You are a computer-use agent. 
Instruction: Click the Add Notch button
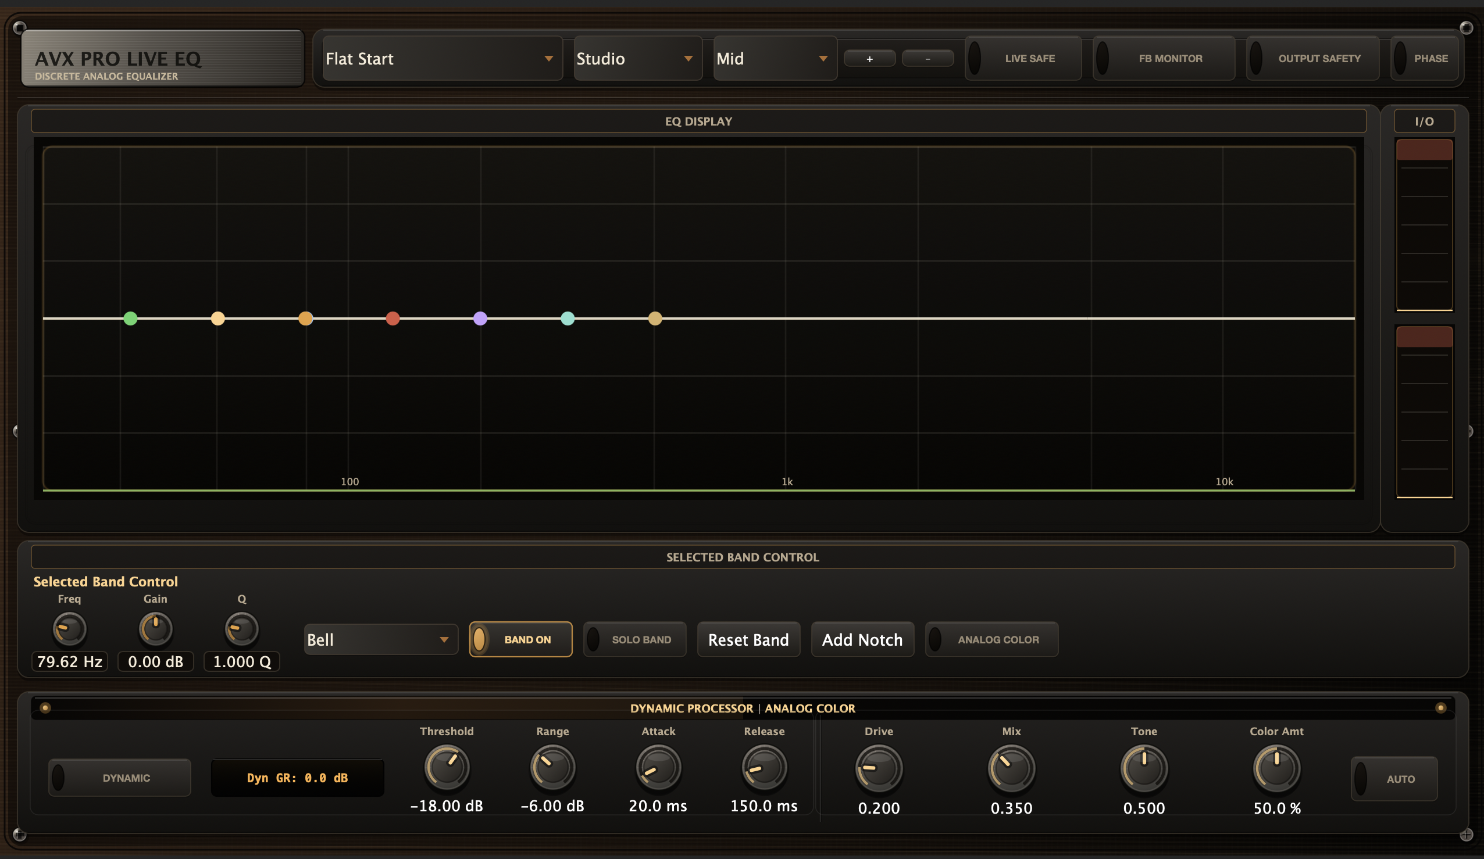(863, 639)
